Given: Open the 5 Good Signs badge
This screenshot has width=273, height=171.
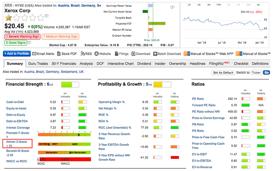Looking at the screenshot, I should (x=16, y=43).
